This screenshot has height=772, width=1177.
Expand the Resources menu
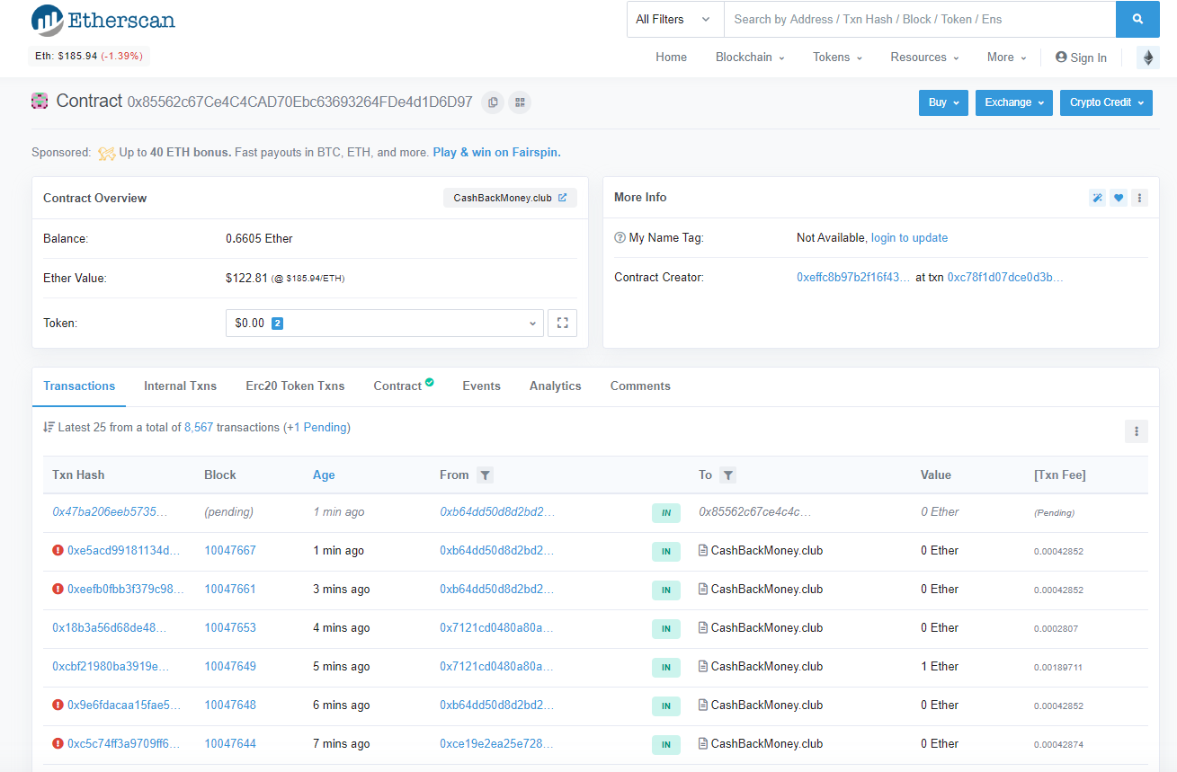(924, 58)
